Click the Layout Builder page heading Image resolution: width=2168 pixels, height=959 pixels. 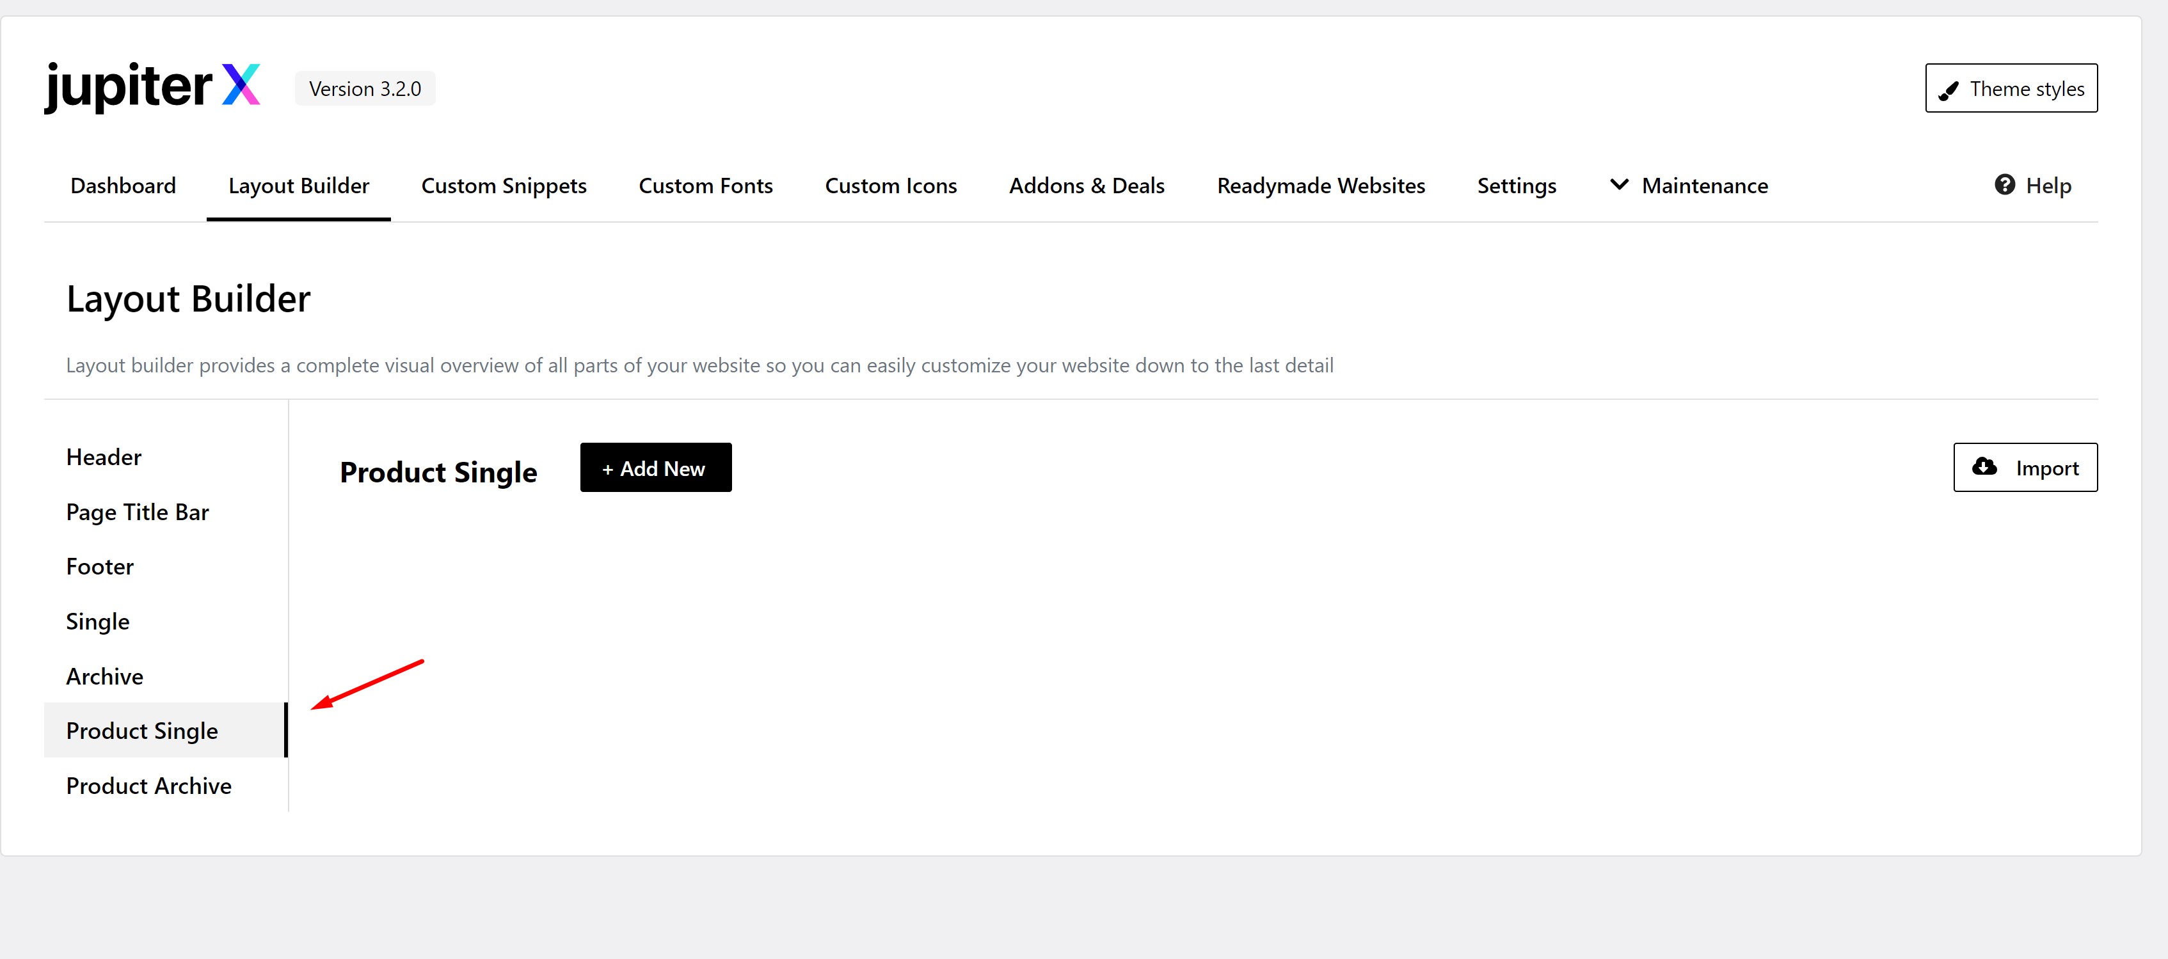pos(189,299)
